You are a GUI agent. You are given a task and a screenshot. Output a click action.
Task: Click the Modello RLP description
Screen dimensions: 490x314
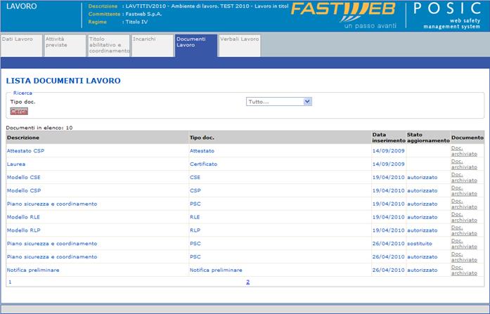click(24, 230)
